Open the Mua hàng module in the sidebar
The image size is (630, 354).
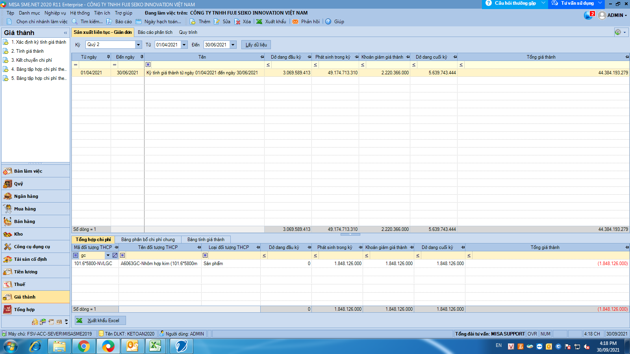(x=35, y=209)
